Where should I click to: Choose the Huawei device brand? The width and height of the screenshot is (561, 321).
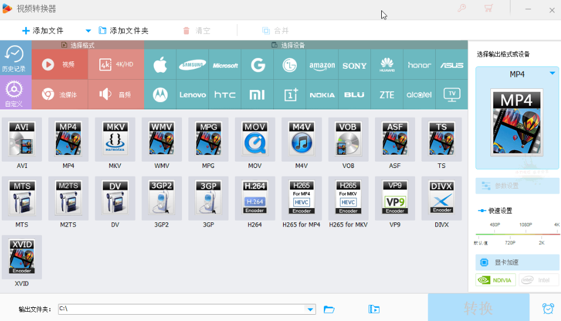[x=386, y=65]
